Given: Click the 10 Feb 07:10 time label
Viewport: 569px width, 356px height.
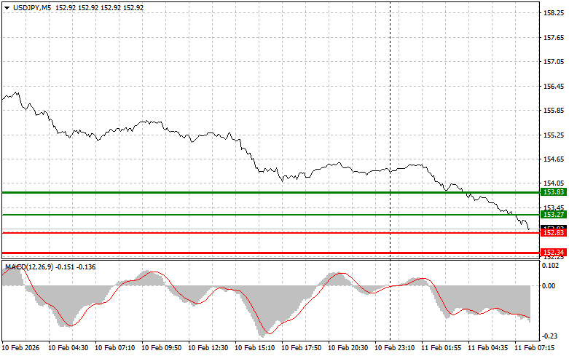Looking at the screenshot, I should coord(114,348).
